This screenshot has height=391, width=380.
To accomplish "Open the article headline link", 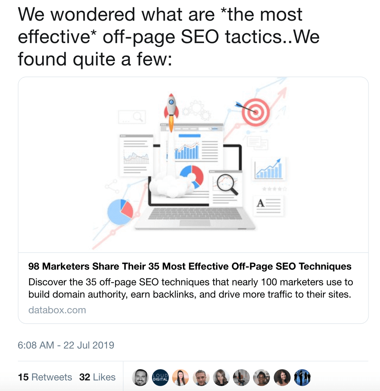I will pyautogui.click(x=190, y=267).
